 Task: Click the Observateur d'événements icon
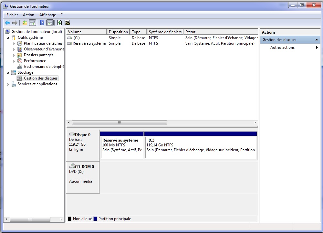coord(20,49)
